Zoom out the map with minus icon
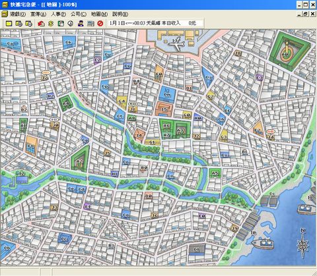 tap(28, 23)
